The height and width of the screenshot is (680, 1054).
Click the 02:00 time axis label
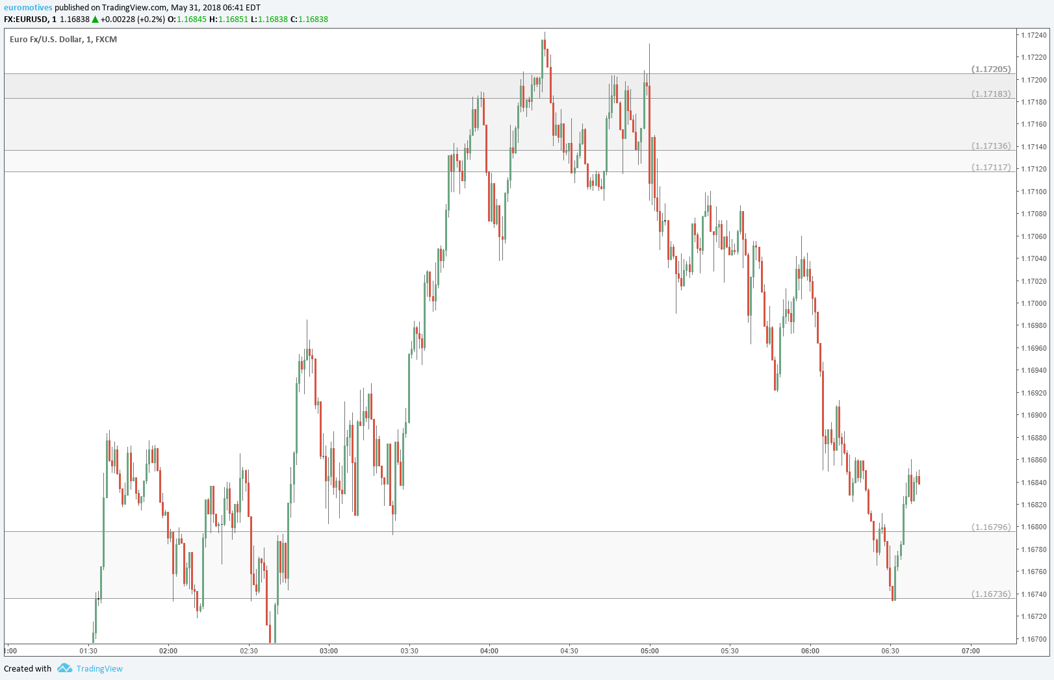point(168,651)
